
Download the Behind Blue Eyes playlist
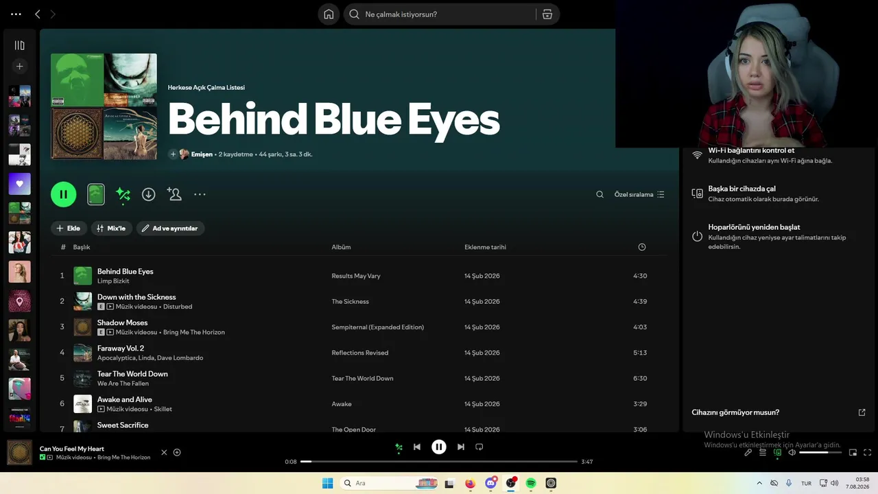[x=148, y=194]
